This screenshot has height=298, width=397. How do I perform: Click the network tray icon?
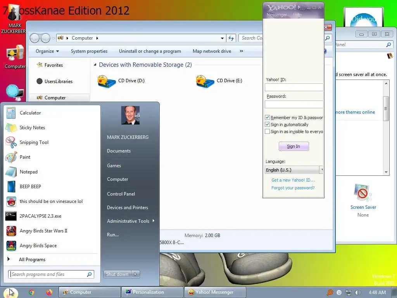[x=349, y=293]
